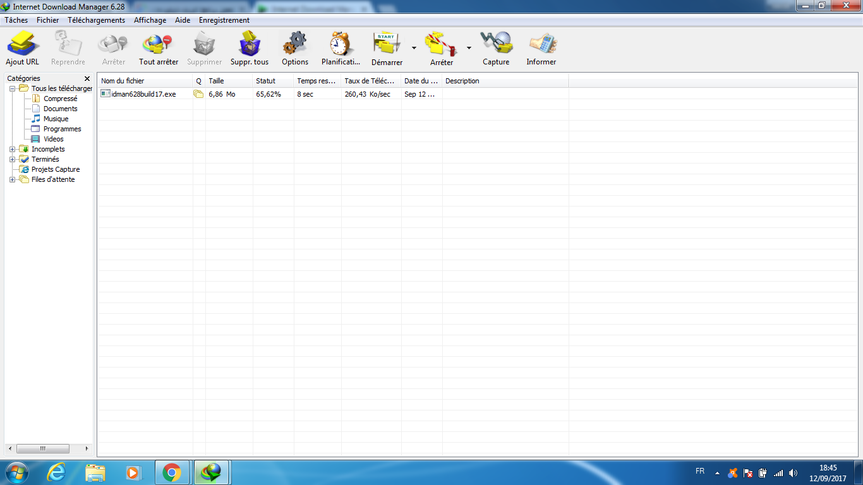Sort by the Description column header

point(505,81)
